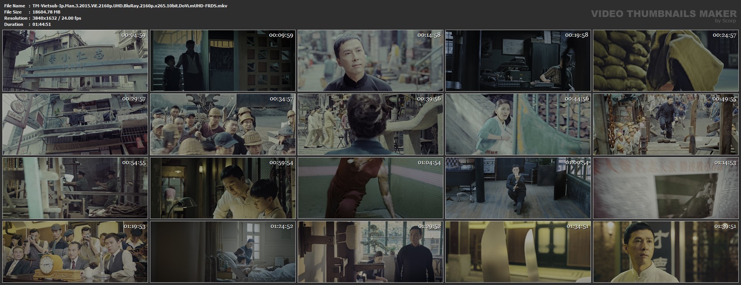Select the 01:24:52 hospital room frame

click(223, 252)
